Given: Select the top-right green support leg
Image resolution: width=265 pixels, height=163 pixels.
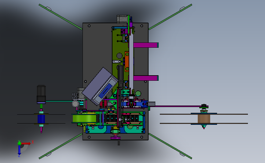Looking at the screenshot, I should pos(170,17).
